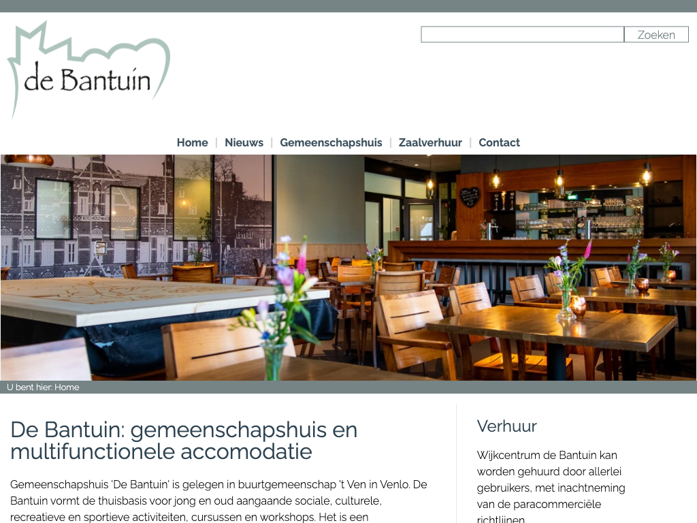Image resolution: width=697 pixels, height=523 pixels.
Task: Go to the Zaalverhuur page
Action: coord(430,142)
